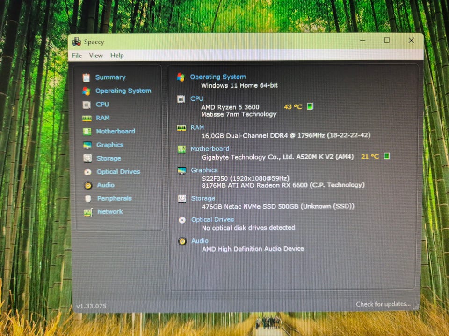Screen dimensions: 449x336
Task: Click the Windows flag icon in summary pane
Action: click(x=181, y=77)
